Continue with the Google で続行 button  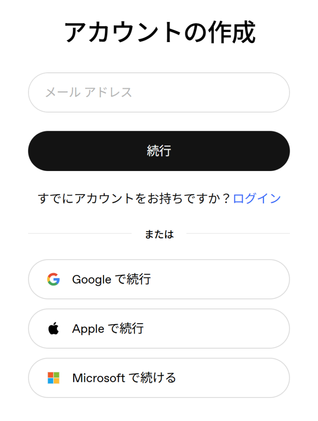pyautogui.click(x=159, y=280)
